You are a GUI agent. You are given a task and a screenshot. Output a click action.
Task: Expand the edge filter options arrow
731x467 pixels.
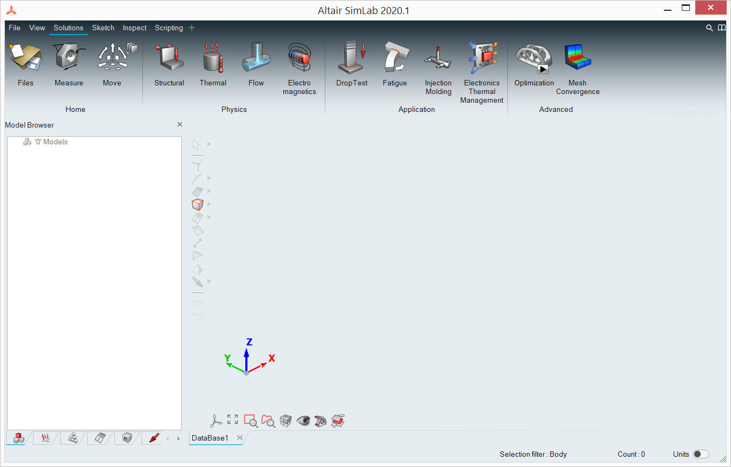click(x=210, y=178)
